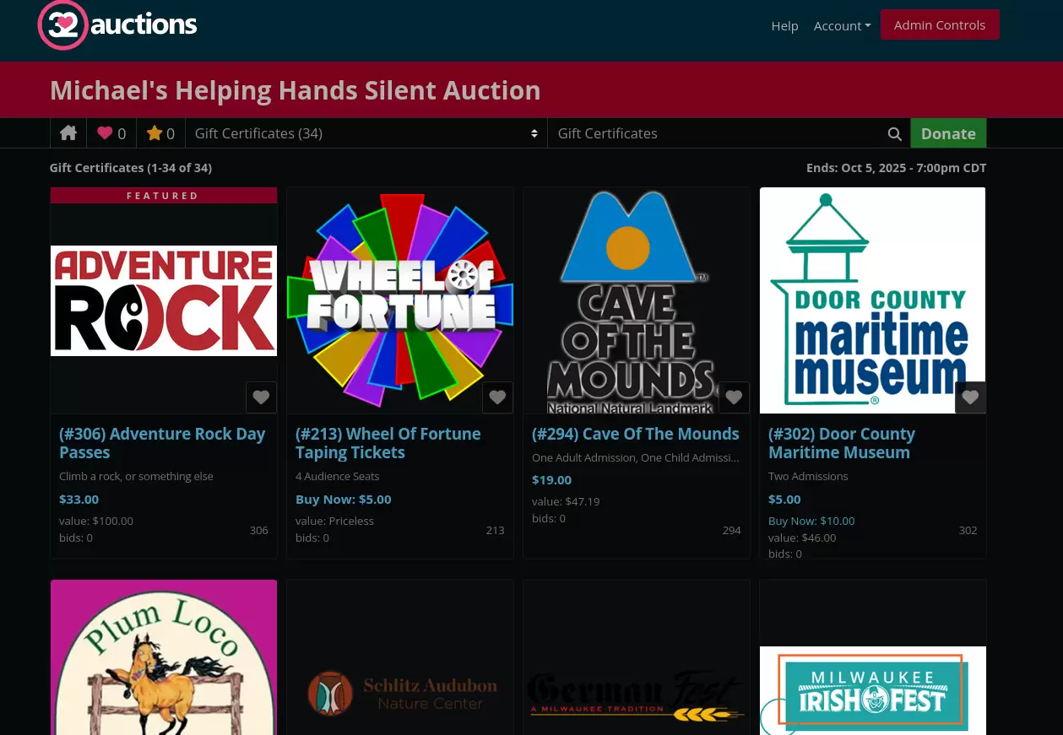Open the category selector chevron

coord(534,133)
